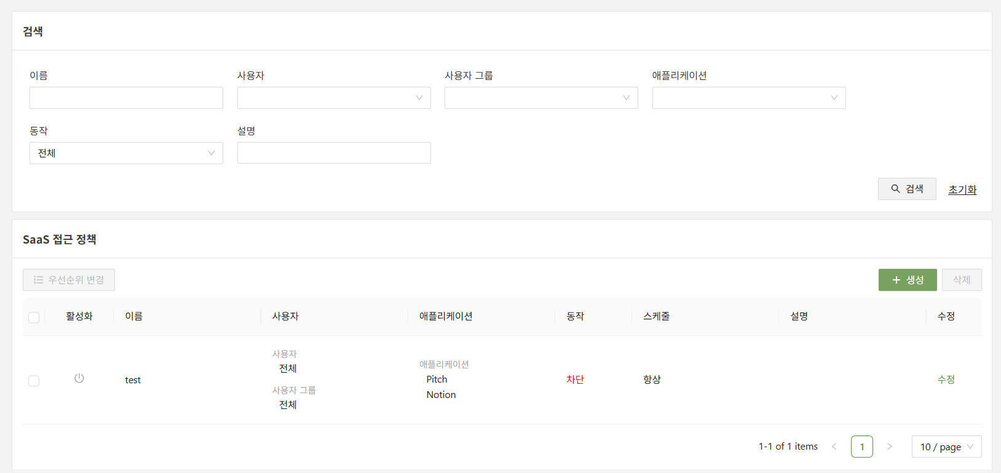Viewport: 1001px width, 473px height.
Task: Go to the previous page arrow
Action: [834, 447]
